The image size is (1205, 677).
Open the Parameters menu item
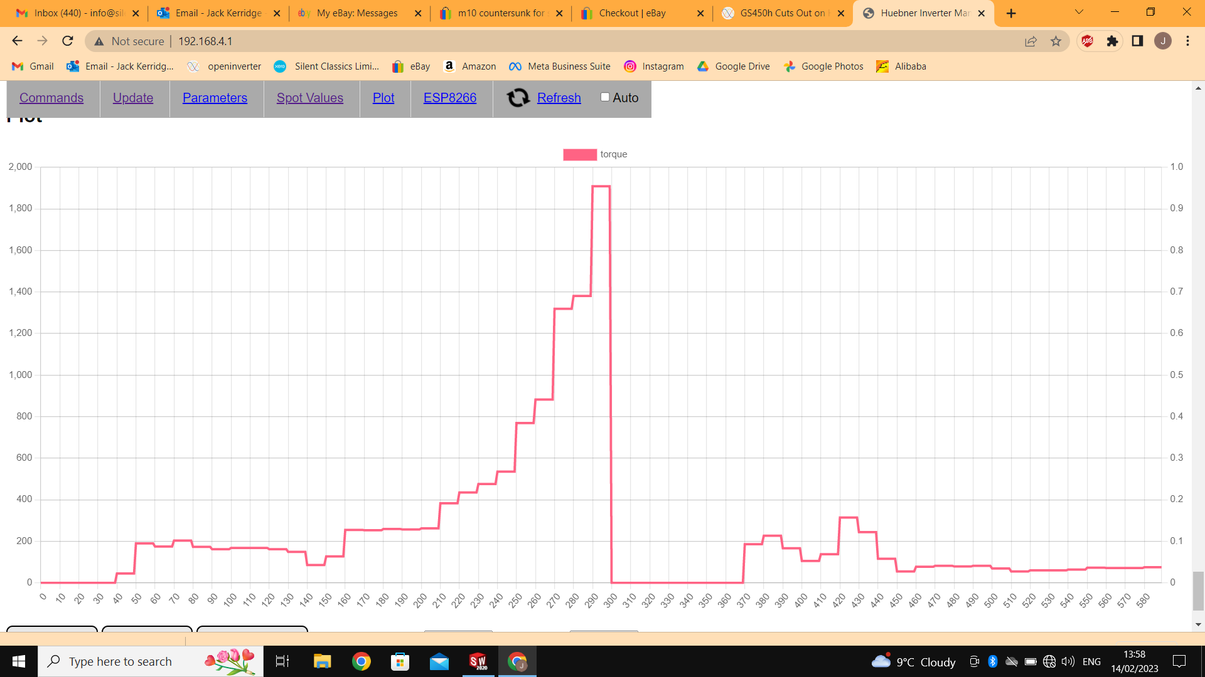tap(215, 98)
